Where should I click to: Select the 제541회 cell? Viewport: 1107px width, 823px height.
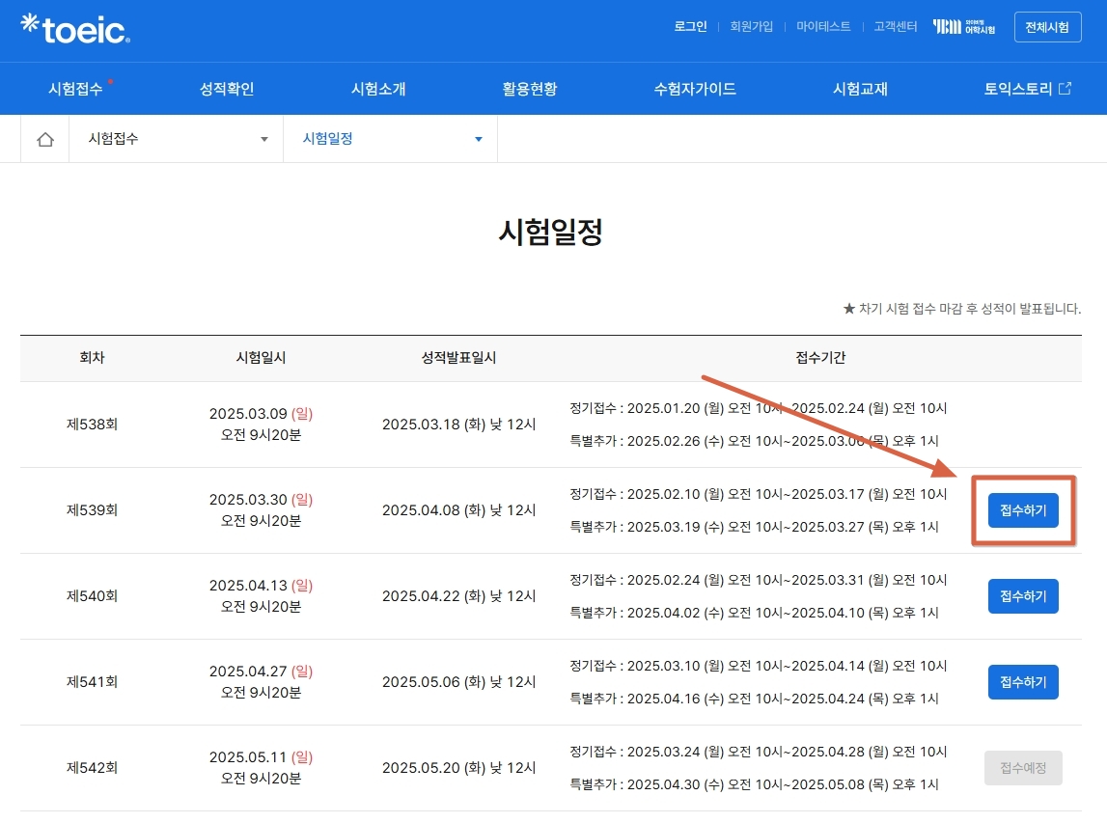point(92,682)
